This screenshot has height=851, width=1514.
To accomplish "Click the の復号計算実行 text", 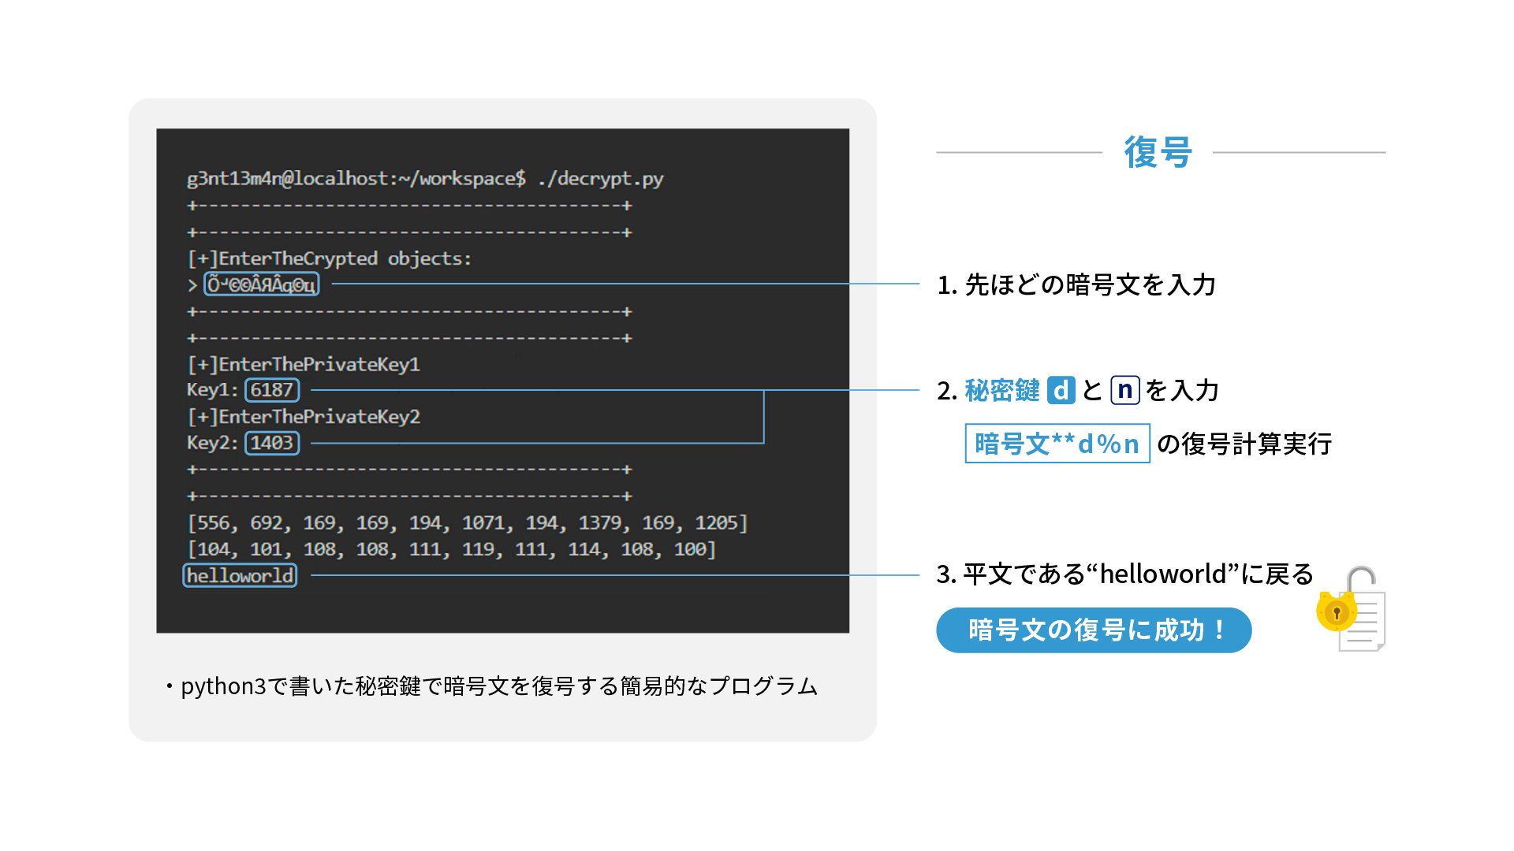I will (1244, 444).
